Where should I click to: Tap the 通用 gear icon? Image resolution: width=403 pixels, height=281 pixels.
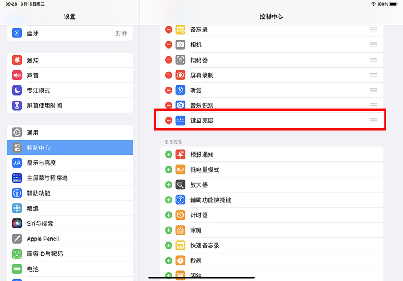pyautogui.click(x=17, y=132)
